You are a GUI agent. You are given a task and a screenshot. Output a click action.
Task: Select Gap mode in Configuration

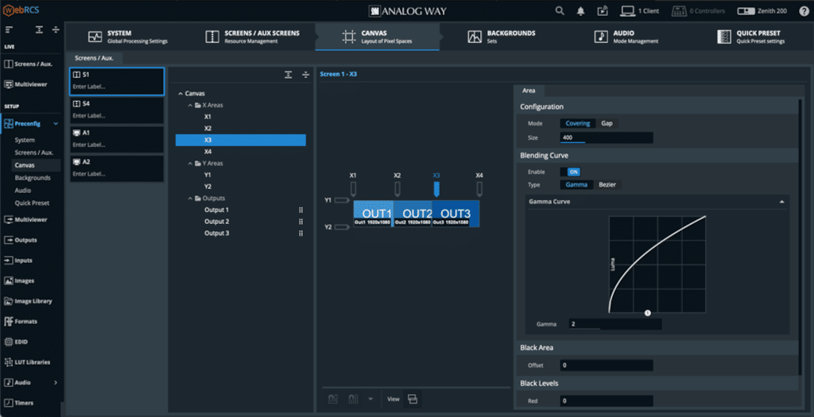(607, 123)
